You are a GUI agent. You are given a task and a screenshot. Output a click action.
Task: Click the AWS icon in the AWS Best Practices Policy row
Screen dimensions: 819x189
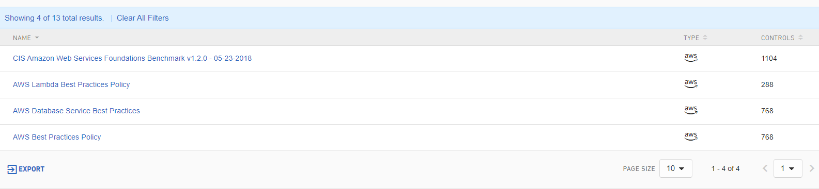[x=691, y=136]
